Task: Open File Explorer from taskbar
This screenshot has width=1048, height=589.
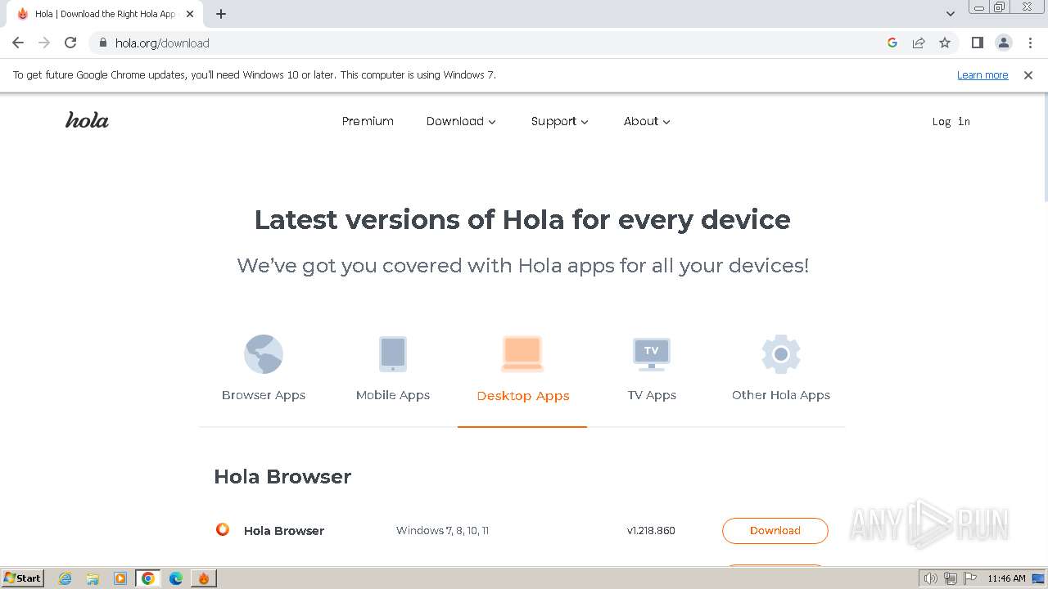Action: [93, 578]
